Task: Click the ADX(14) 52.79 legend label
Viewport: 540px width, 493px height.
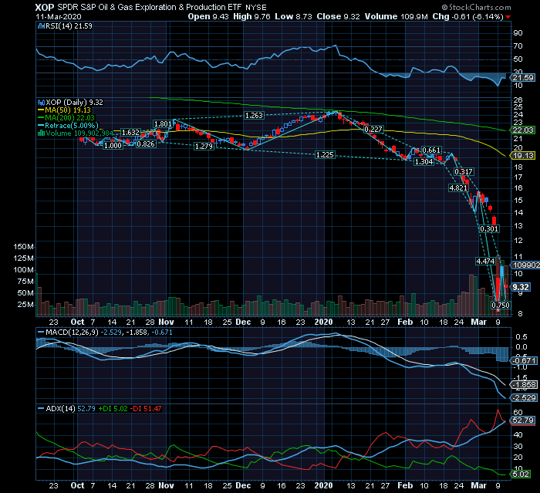Action: coord(67,409)
